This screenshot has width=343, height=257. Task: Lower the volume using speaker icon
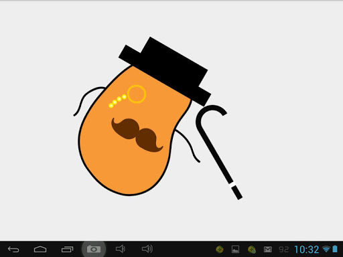(121, 249)
